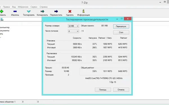
Task: Click the blue minus Извлечь (Extract) icon
Action: pyautogui.click(x=15, y=11)
